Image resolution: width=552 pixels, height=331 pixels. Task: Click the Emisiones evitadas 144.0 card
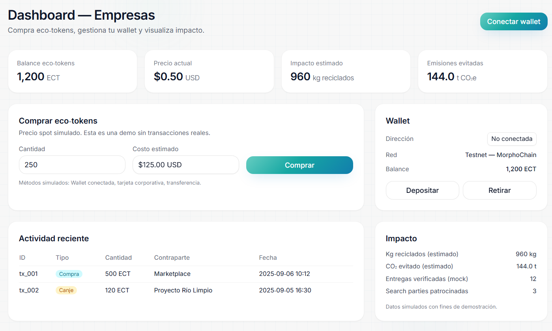click(x=483, y=71)
